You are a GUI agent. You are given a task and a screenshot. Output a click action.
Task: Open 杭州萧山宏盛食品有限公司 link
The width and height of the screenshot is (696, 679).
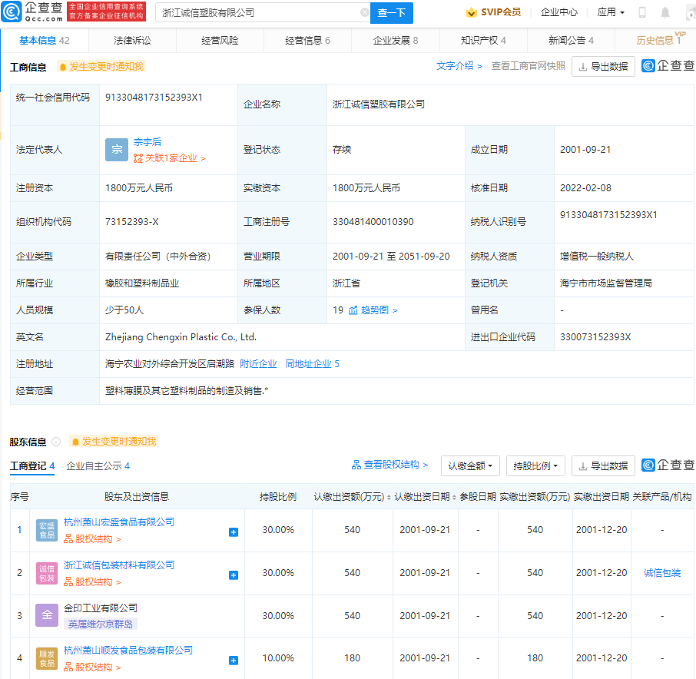point(119,522)
